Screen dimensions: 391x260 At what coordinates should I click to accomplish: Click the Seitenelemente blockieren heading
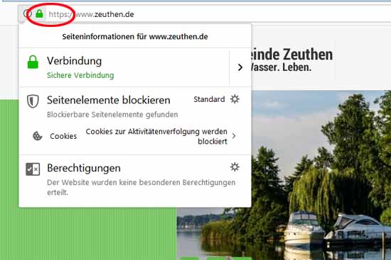click(x=109, y=100)
